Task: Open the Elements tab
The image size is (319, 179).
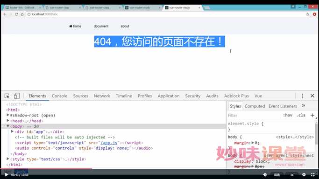Action: [37, 96]
